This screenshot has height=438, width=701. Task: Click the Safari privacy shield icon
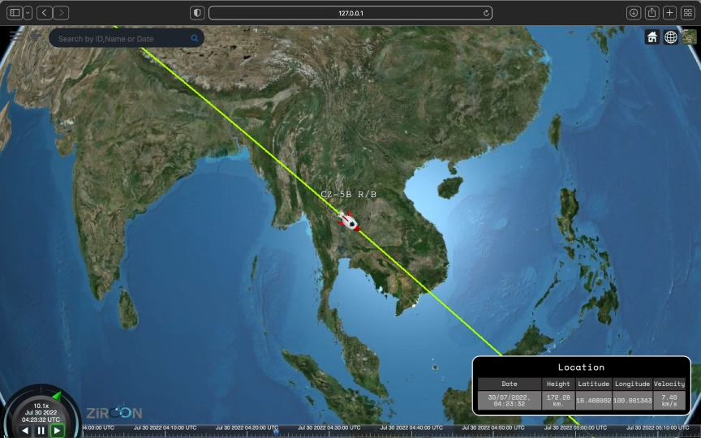tap(197, 13)
